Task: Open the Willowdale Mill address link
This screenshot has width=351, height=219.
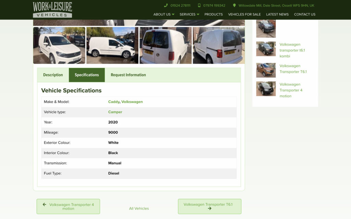Action: 276,5
